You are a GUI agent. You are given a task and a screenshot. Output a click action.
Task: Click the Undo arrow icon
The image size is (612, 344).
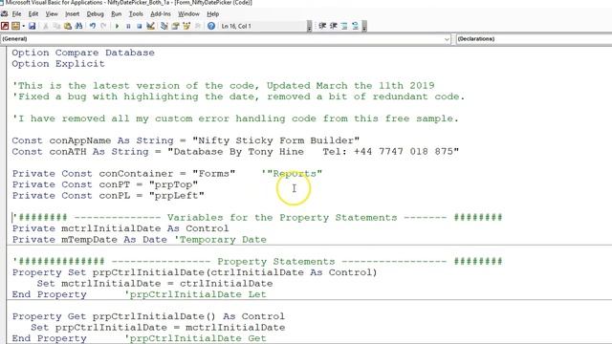click(x=93, y=26)
